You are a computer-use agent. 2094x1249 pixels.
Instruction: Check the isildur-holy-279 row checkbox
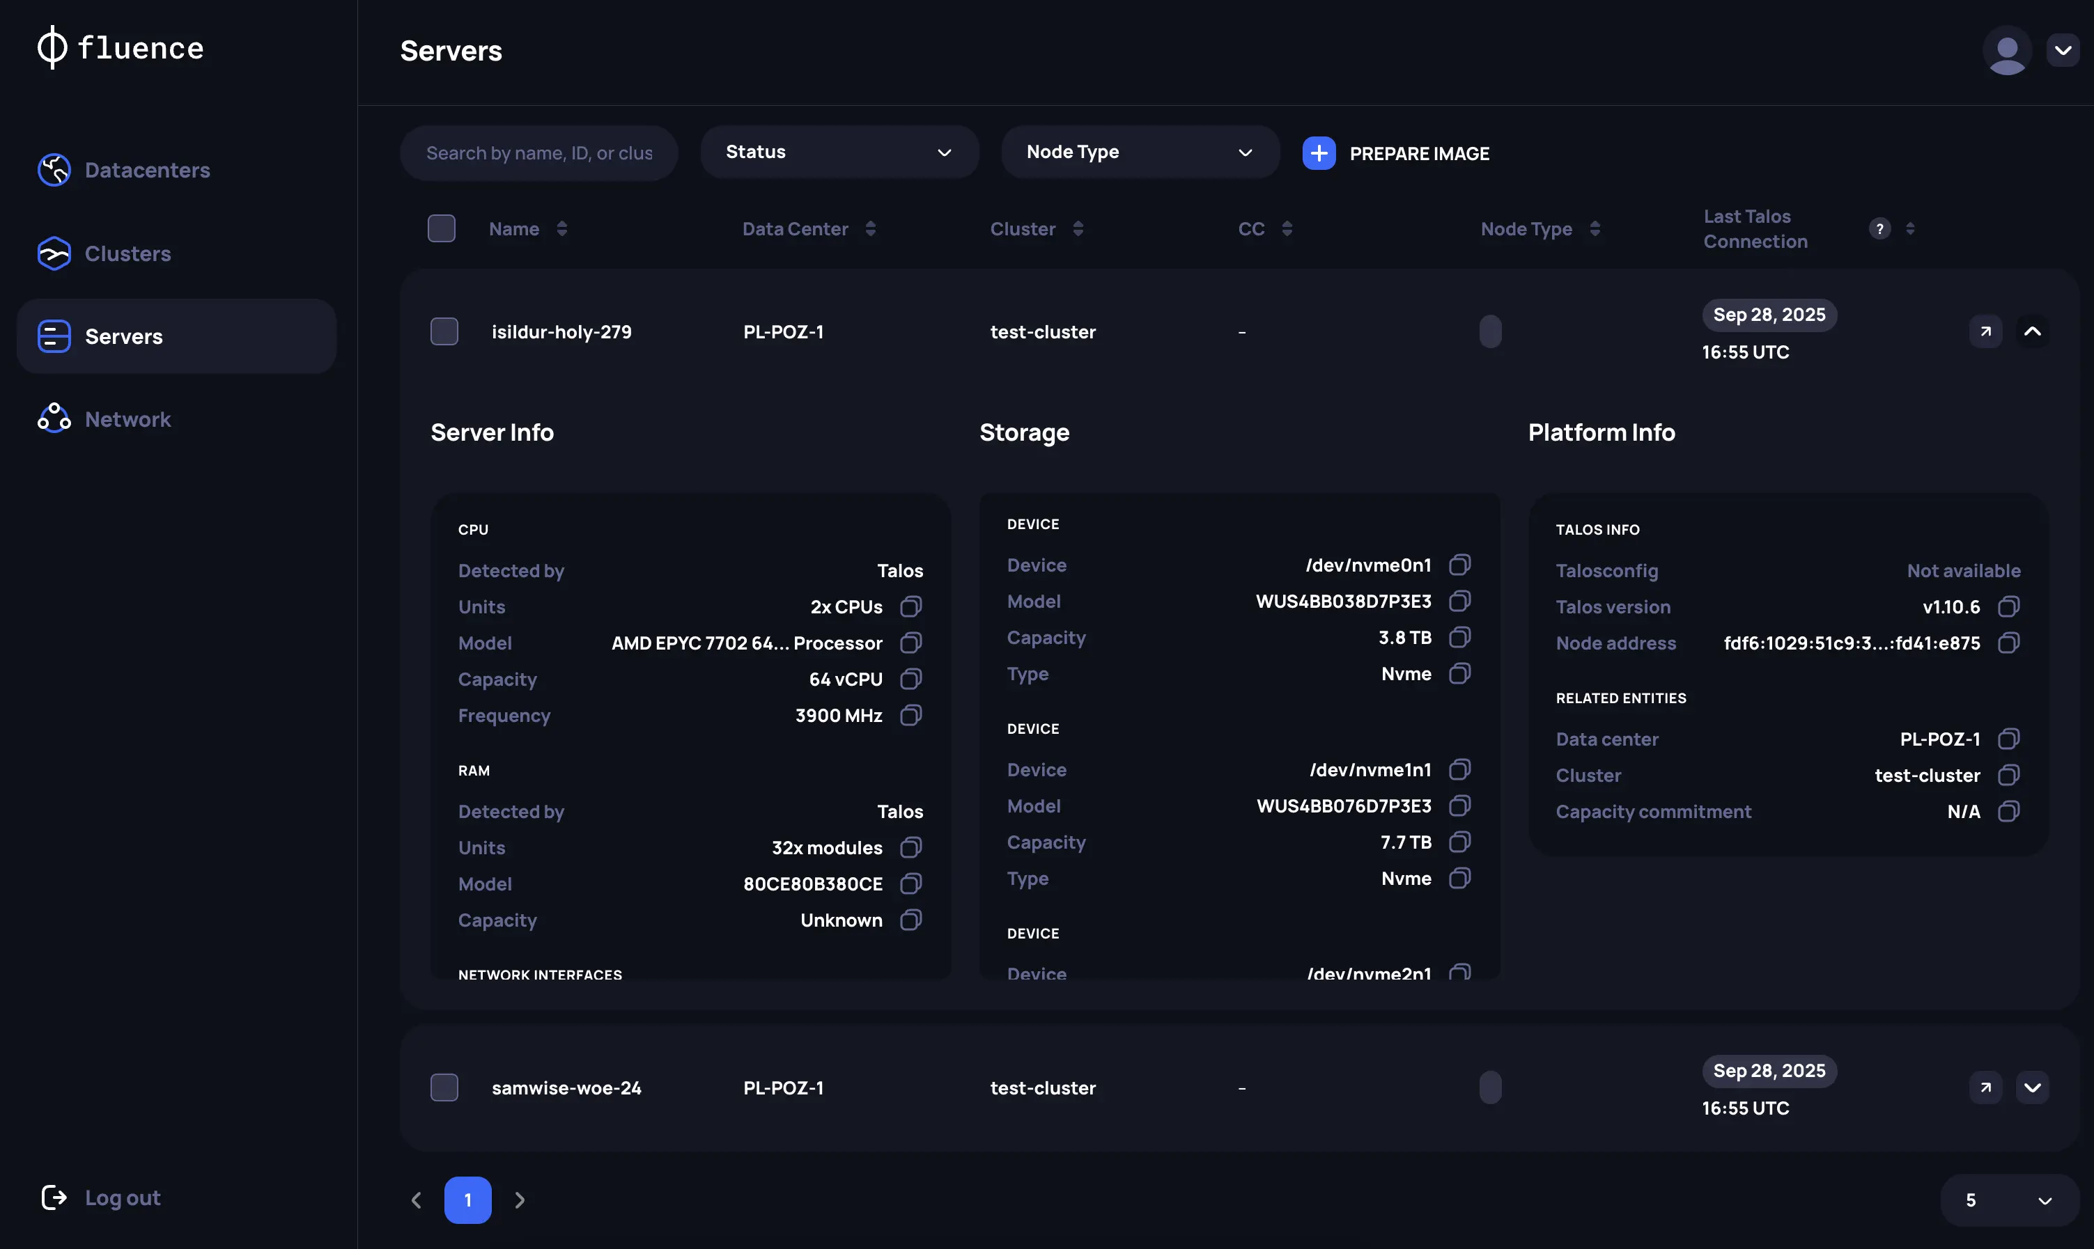(x=444, y=331)
